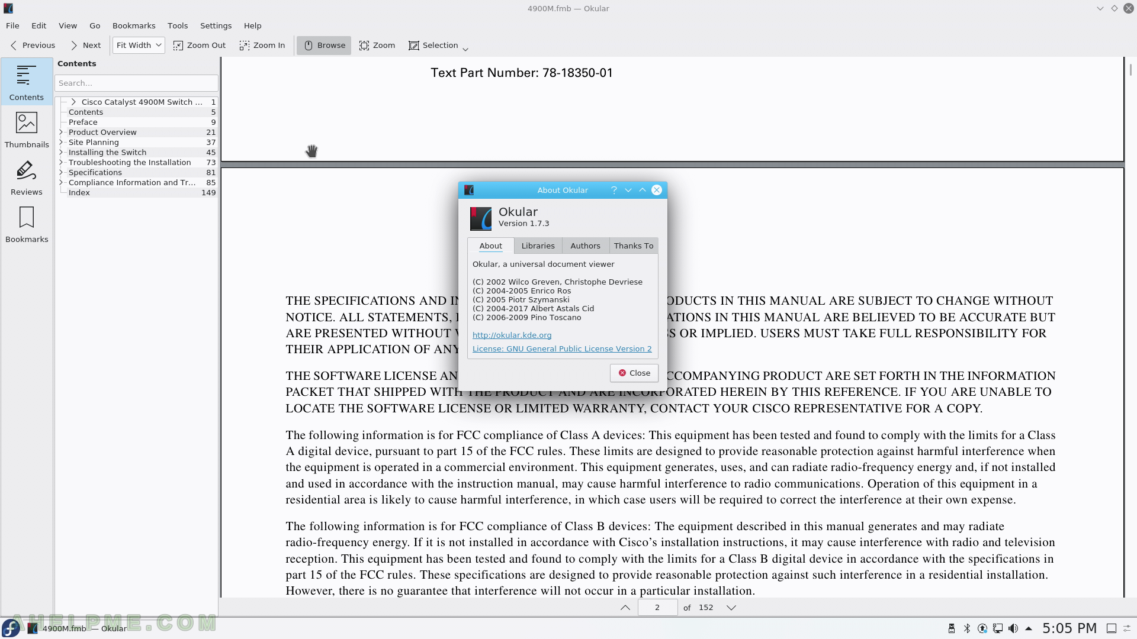Switch to Authors tab in dialog

coord(585,246)
